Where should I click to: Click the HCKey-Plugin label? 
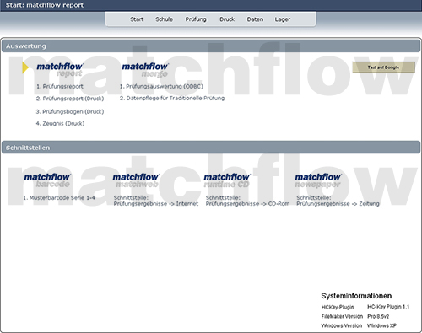(338, 307)
